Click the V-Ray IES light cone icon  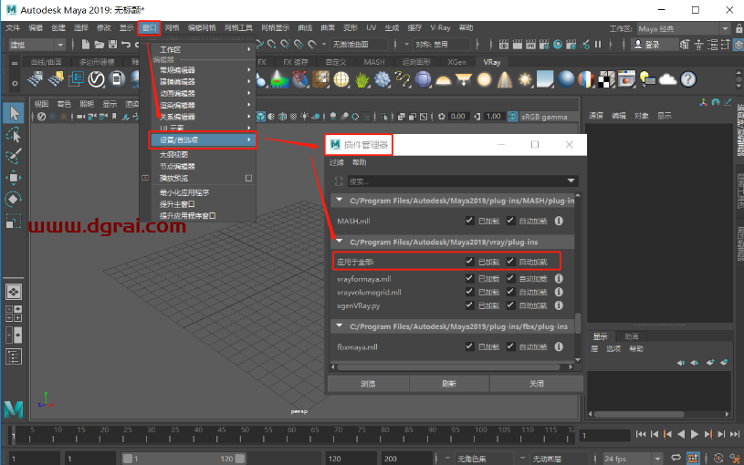(505, 79)
